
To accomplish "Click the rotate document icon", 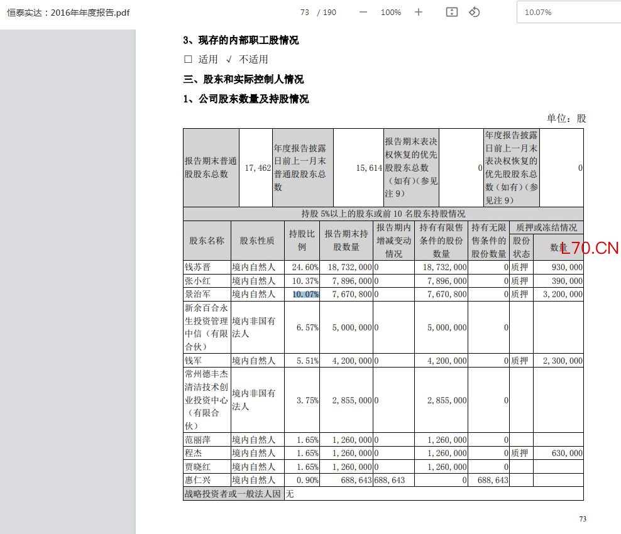I will (474, 13).
